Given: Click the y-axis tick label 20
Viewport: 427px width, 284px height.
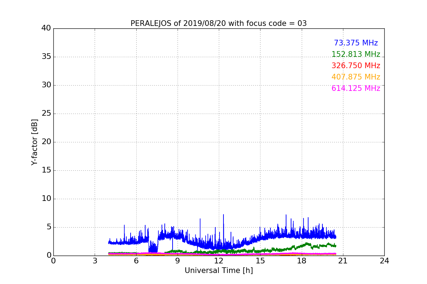Looking at the screenshot, I should pos(46,142).
